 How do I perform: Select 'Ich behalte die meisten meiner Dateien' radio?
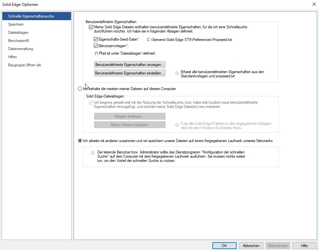click(x=80, y=89)
